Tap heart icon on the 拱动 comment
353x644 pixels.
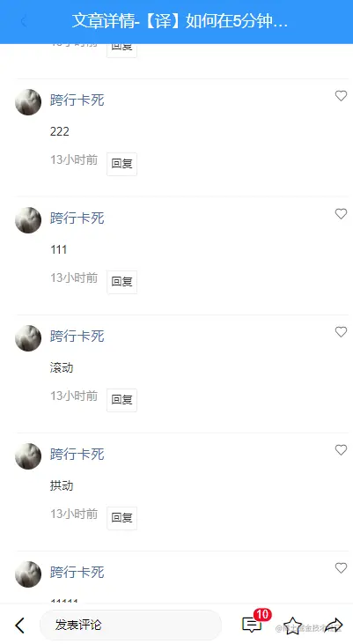[x=341, y=449]
